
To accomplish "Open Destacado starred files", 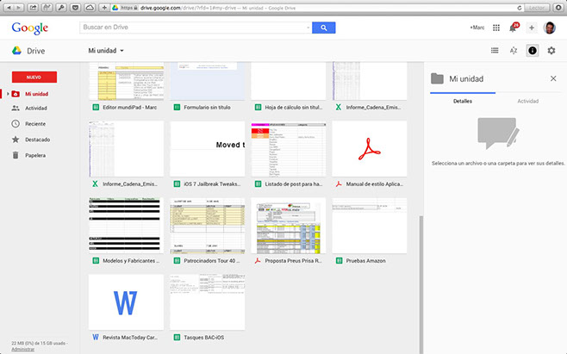I will (x=37, y=140).
